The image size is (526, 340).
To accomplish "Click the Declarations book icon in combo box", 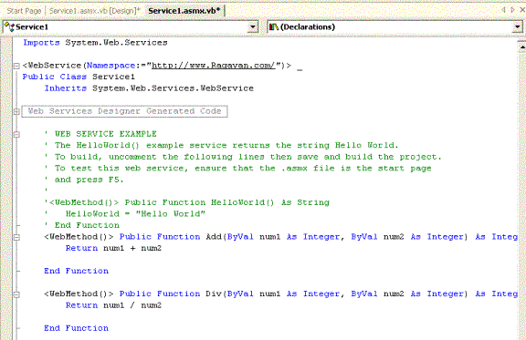I will 274,26.
